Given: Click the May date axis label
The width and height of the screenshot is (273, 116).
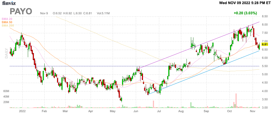Looking at the screenshot, I should 112,111.
